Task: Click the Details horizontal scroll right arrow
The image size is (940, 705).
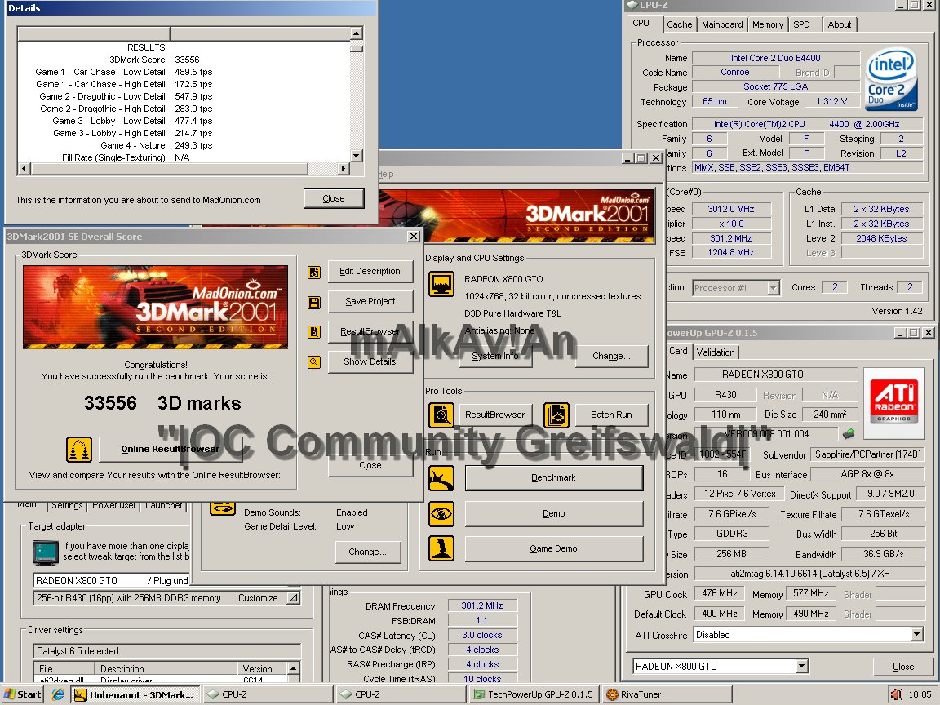Action: (x=343, y=169)
